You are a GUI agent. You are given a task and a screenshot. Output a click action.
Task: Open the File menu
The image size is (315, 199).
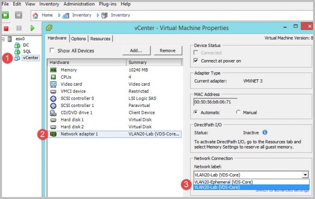(5, 4)
